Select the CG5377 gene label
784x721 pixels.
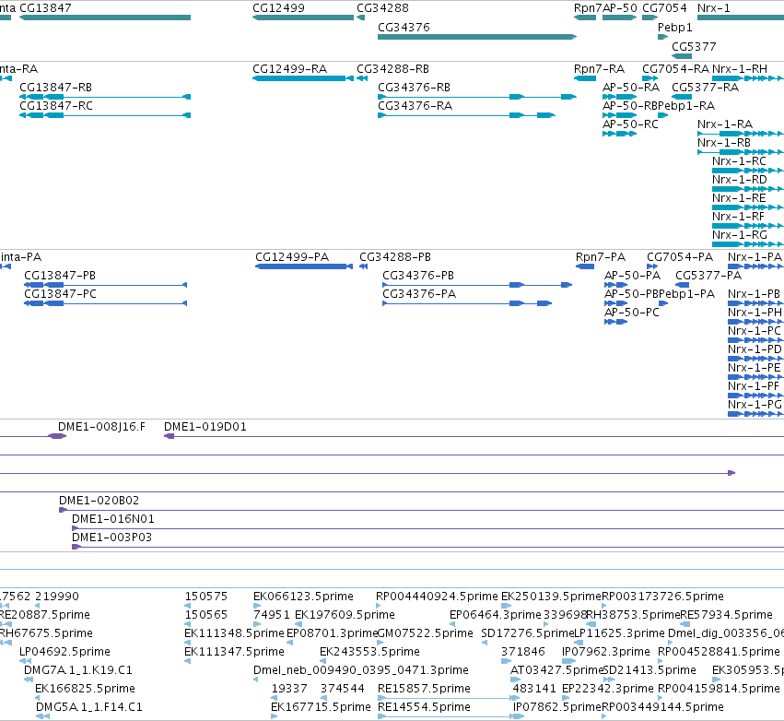tap(694, 46)
